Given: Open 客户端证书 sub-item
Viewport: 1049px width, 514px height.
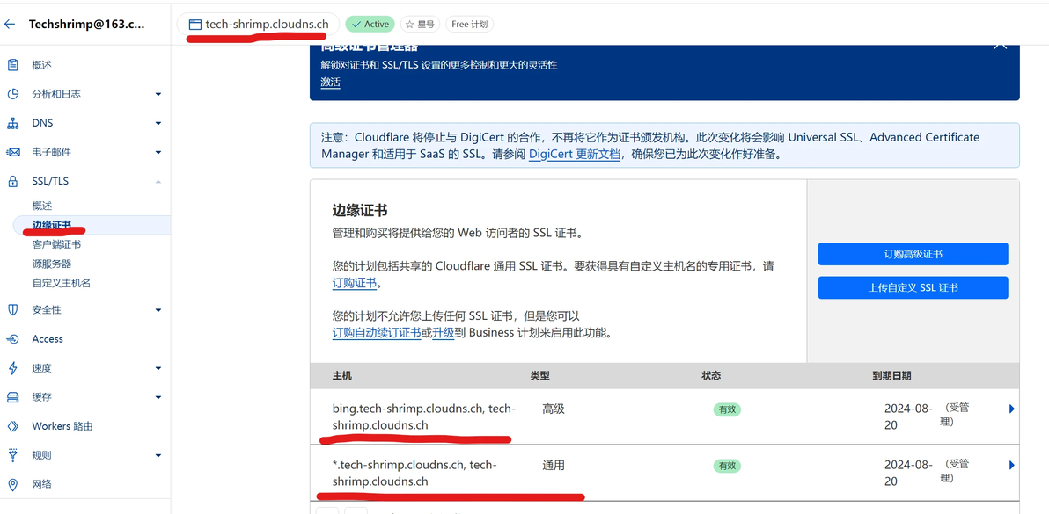Looking at the screenshot, I should coord(57,244).
